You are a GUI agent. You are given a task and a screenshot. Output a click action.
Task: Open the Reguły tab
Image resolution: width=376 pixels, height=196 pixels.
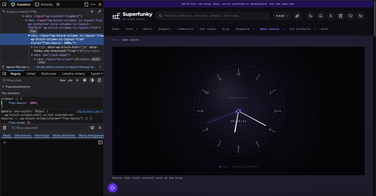pos(16,74)
